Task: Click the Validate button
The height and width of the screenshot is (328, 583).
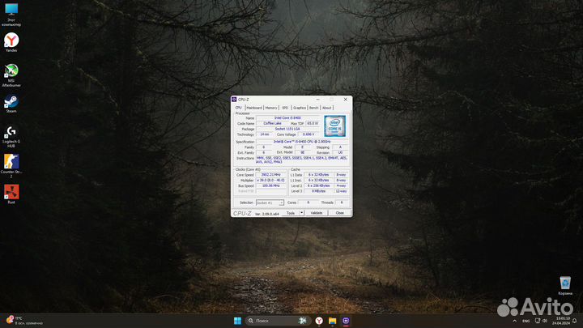Action: [317, 213]
